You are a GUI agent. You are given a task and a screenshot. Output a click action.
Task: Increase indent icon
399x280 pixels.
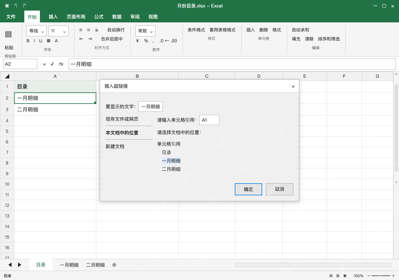click(x=90, y=39)
